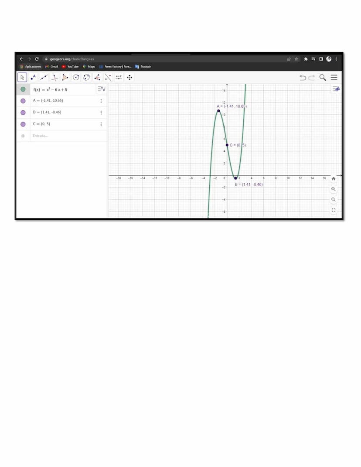
Task: Open the browser extensions puzzle icon
Action: coord(306,59)
